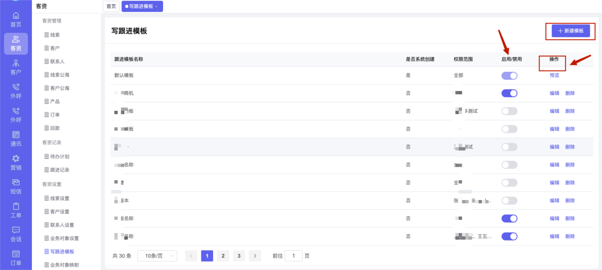
Task: Toggle the switch in the row with 王五 permission
Action: pyautogui.click(x=509, y=236)
